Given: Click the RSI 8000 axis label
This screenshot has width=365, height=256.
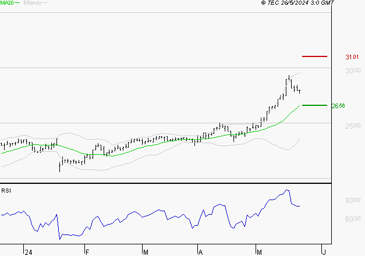Looking at the screenshot, I should (x=353, y=200).
